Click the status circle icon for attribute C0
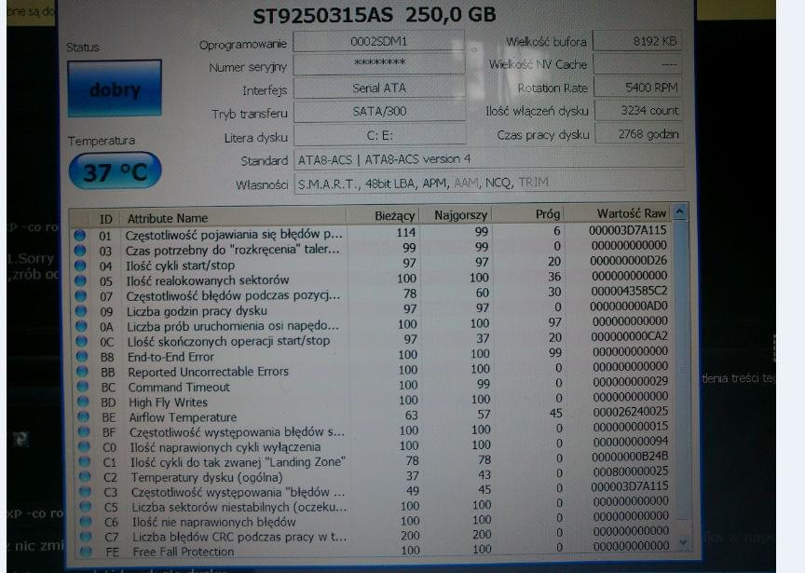This screenshot has width=805, height=573. 84,446
